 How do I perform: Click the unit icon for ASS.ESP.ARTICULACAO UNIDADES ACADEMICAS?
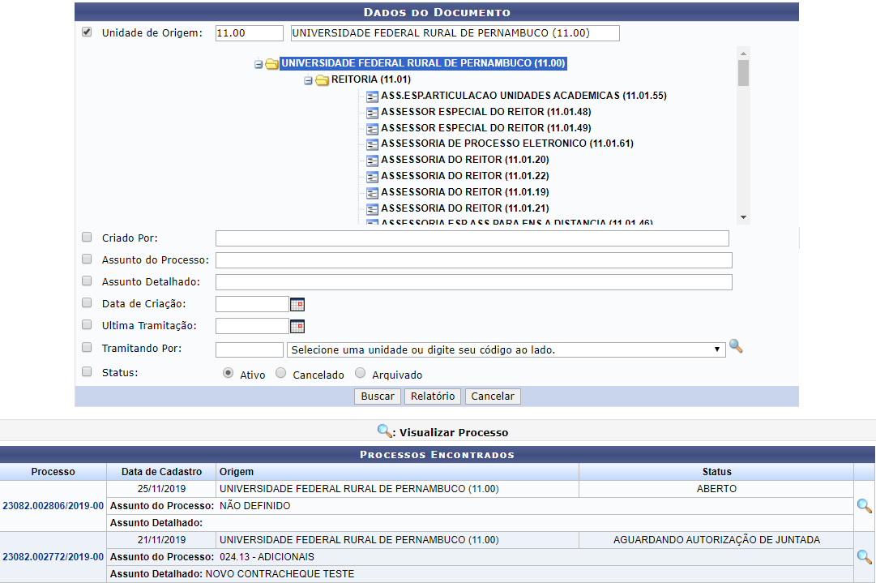coord(372,96)
